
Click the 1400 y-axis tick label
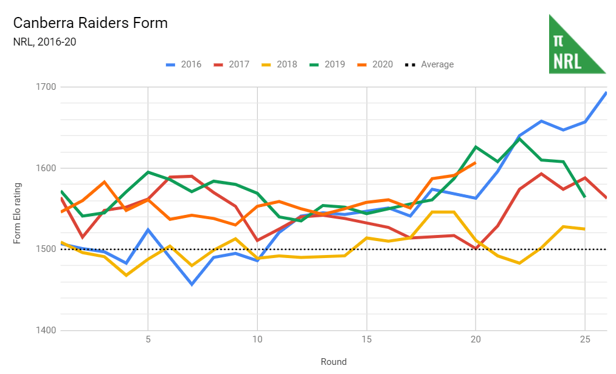pyautogui.click(x=46, y=331)
